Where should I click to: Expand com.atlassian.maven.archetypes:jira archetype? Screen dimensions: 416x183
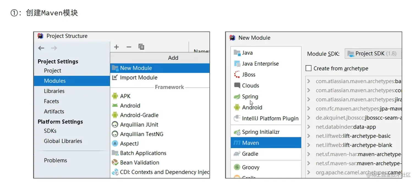point(309,99)
